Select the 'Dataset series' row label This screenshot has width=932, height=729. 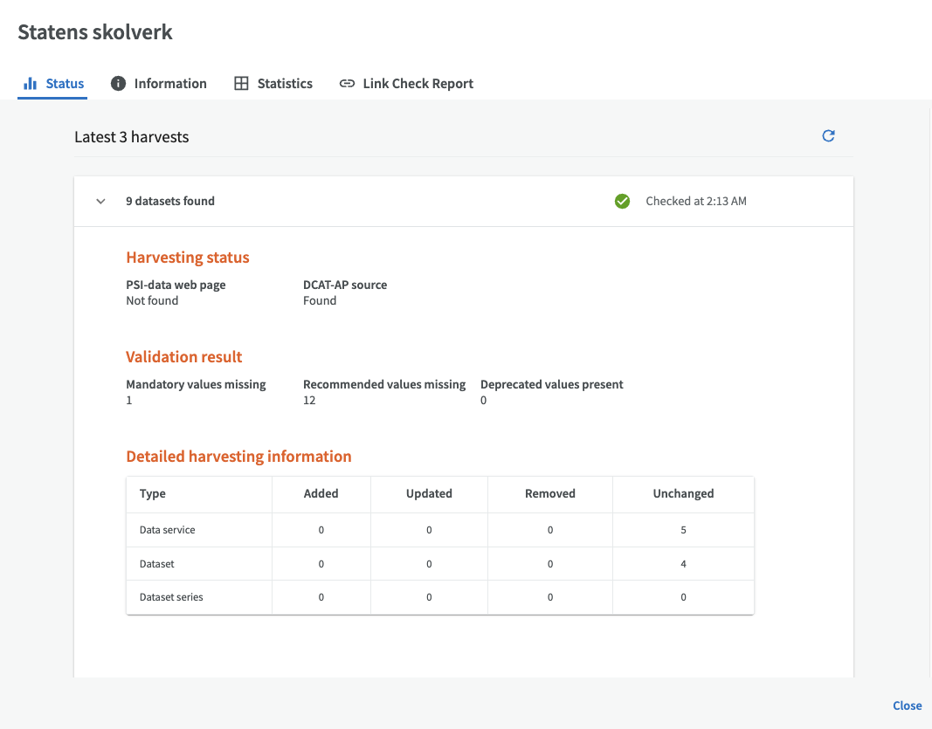[171, 597]
